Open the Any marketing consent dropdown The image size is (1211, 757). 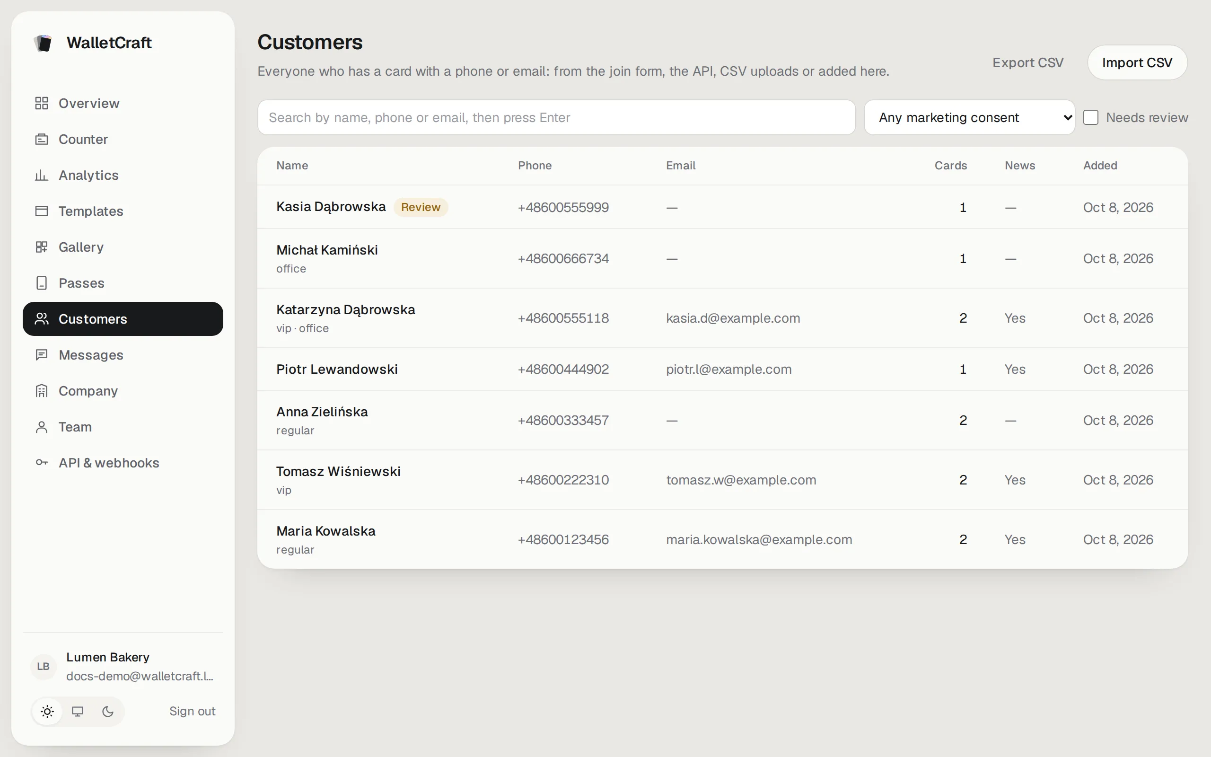click(x=969, y=117)
